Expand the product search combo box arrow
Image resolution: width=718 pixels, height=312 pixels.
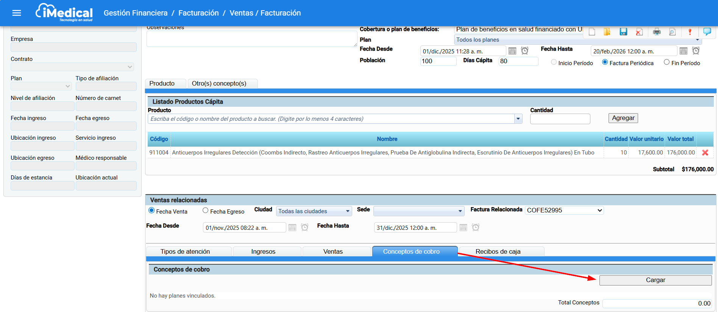click(x=518, y=119)
